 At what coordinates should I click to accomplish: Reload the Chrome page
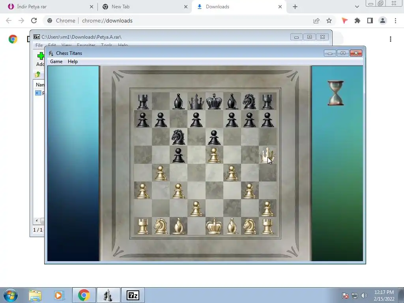tap(34, 21)
